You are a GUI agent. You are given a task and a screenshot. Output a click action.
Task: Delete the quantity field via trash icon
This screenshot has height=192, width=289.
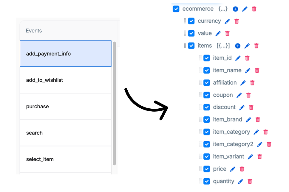click(250, 181)
